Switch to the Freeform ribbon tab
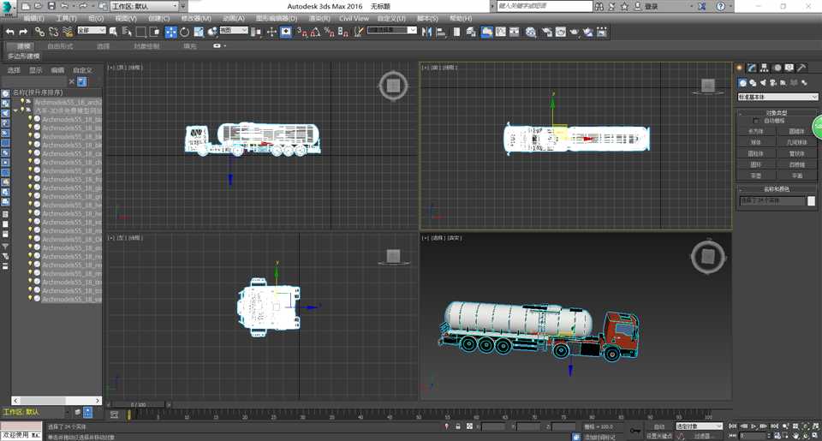Screen dimensions: 822x441 (x=60, y=46)
